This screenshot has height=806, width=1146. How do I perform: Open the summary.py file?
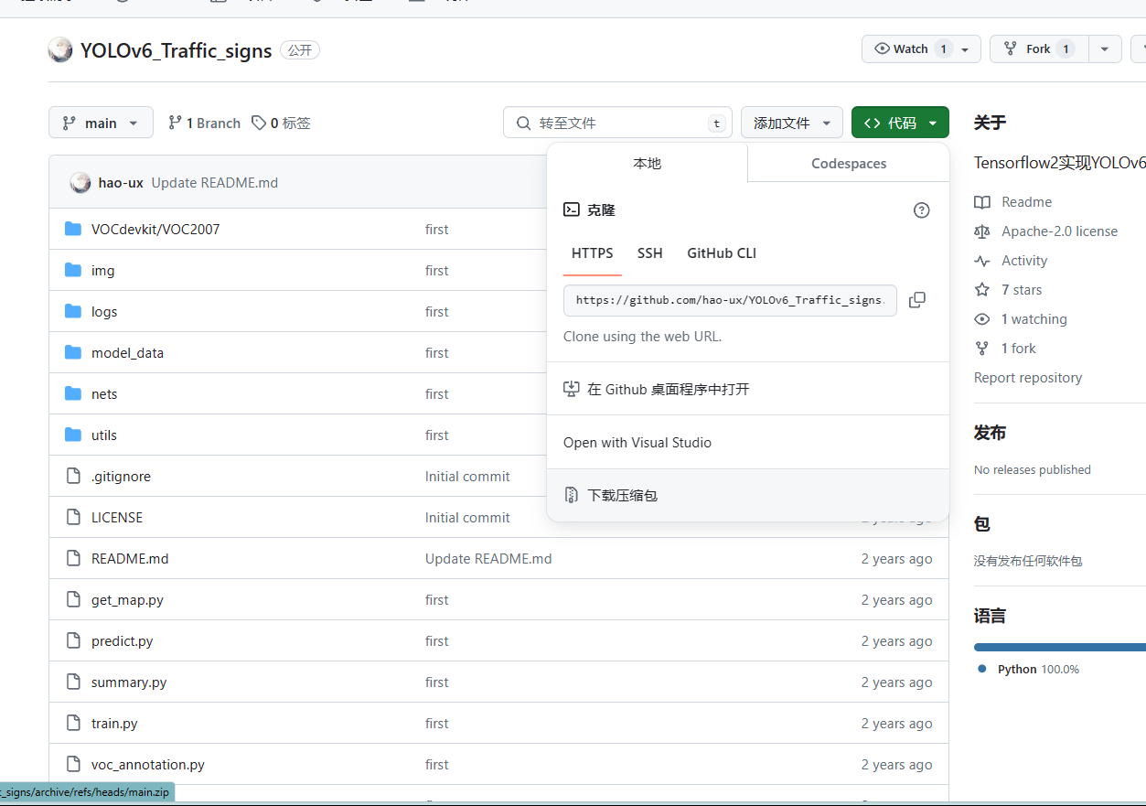pos(129,682)
